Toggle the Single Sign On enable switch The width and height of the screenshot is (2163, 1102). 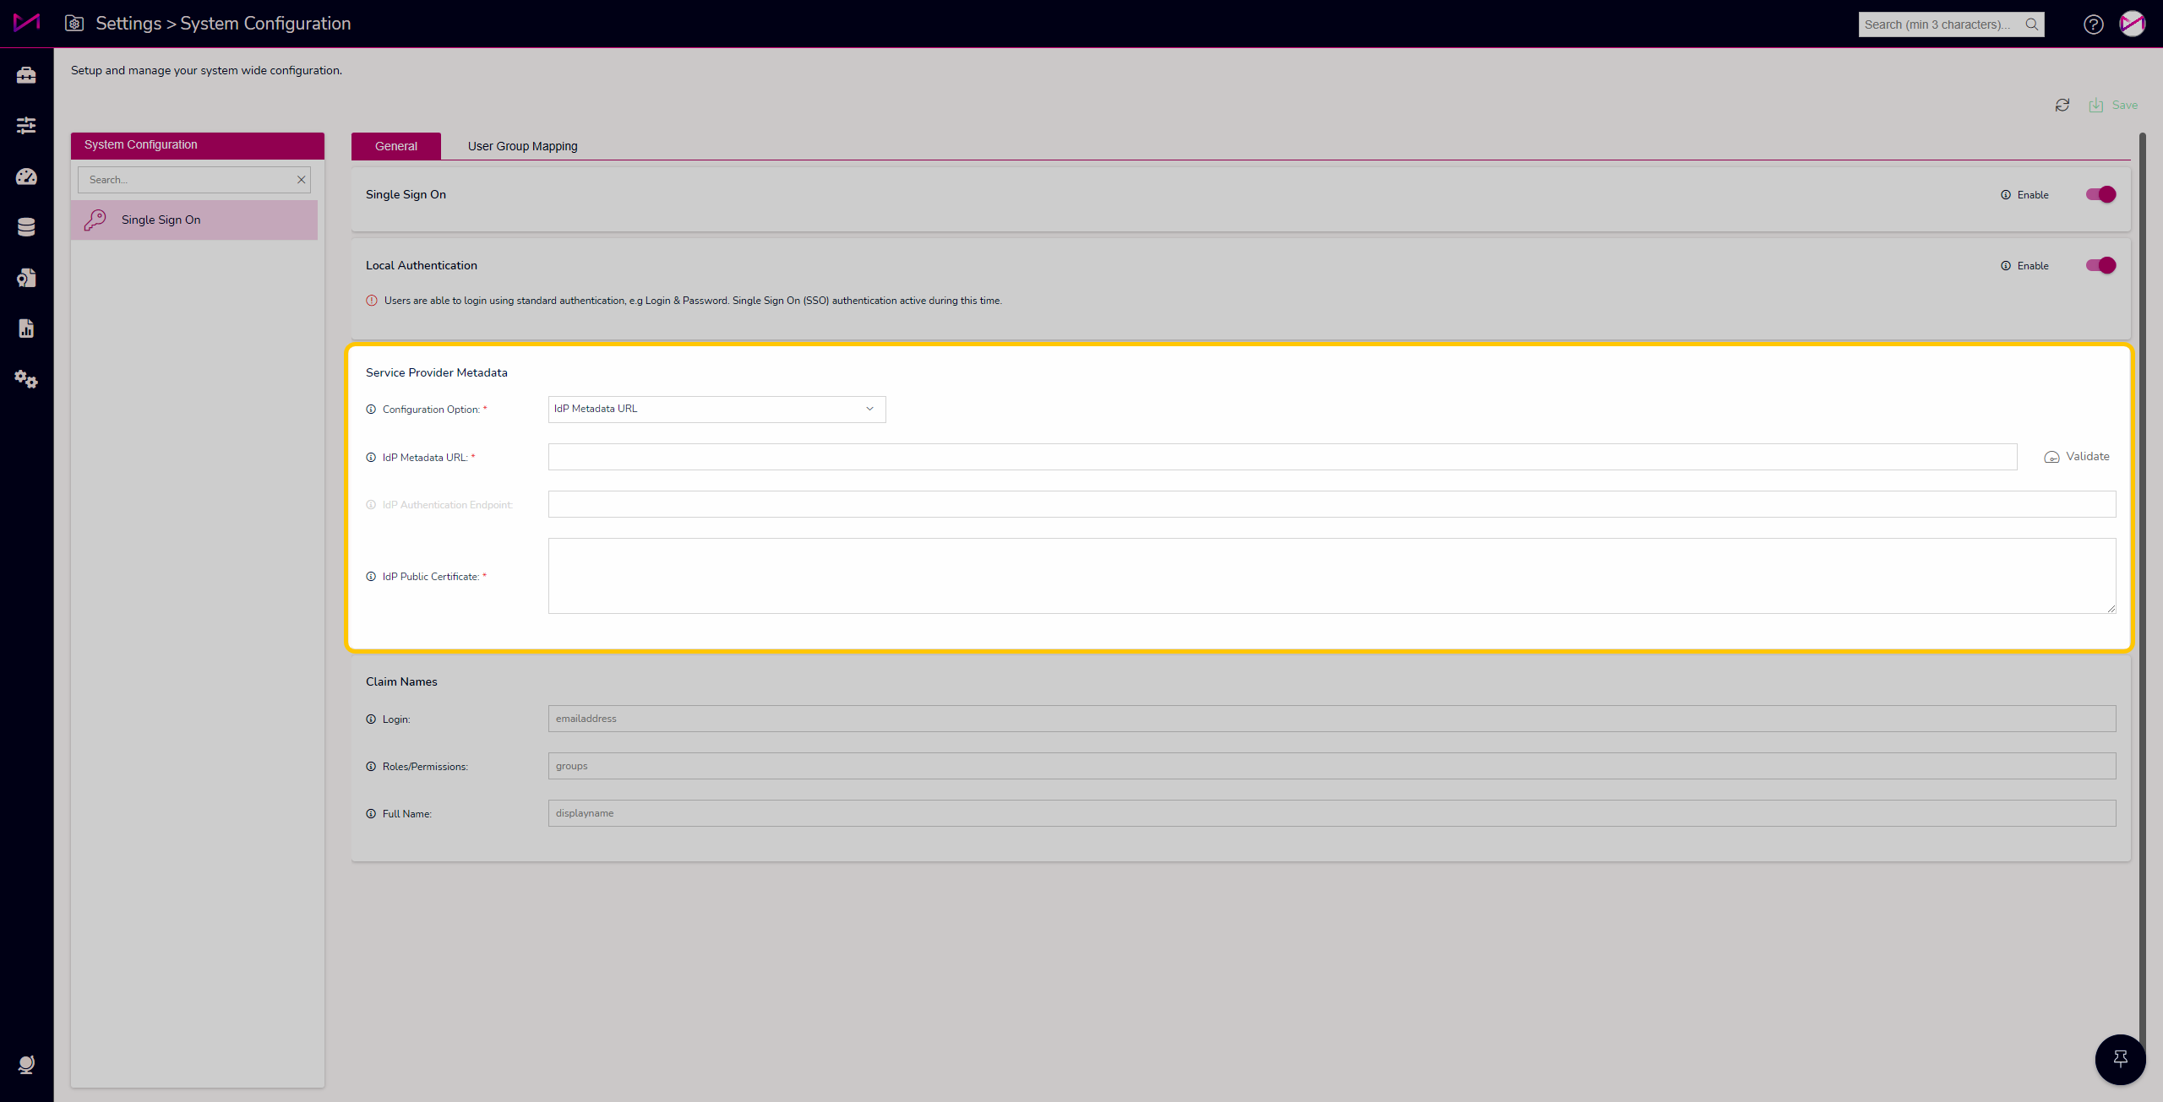point(2100,194)
